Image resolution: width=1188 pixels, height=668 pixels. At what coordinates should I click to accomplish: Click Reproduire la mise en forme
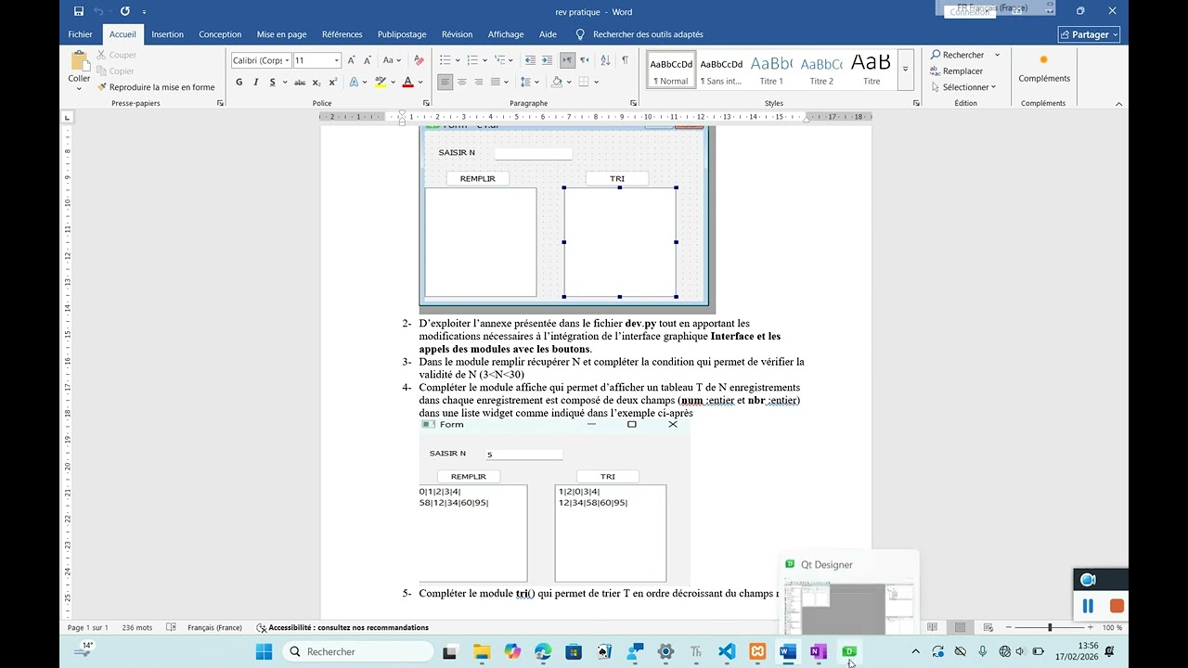156,87
